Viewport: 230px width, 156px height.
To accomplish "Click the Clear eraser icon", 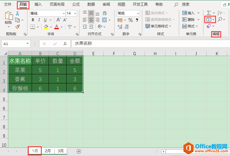I will (209, 26).
